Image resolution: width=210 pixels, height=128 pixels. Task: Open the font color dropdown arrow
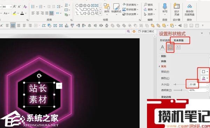pos(26,13)
